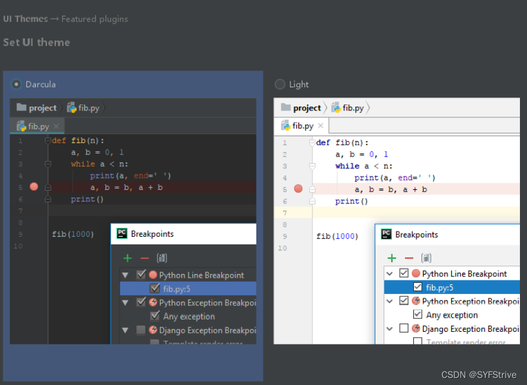Click project folder icon in Light preview

[x=286, y=107]
